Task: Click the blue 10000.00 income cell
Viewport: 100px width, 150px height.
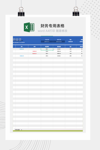Action: [22, 56]
